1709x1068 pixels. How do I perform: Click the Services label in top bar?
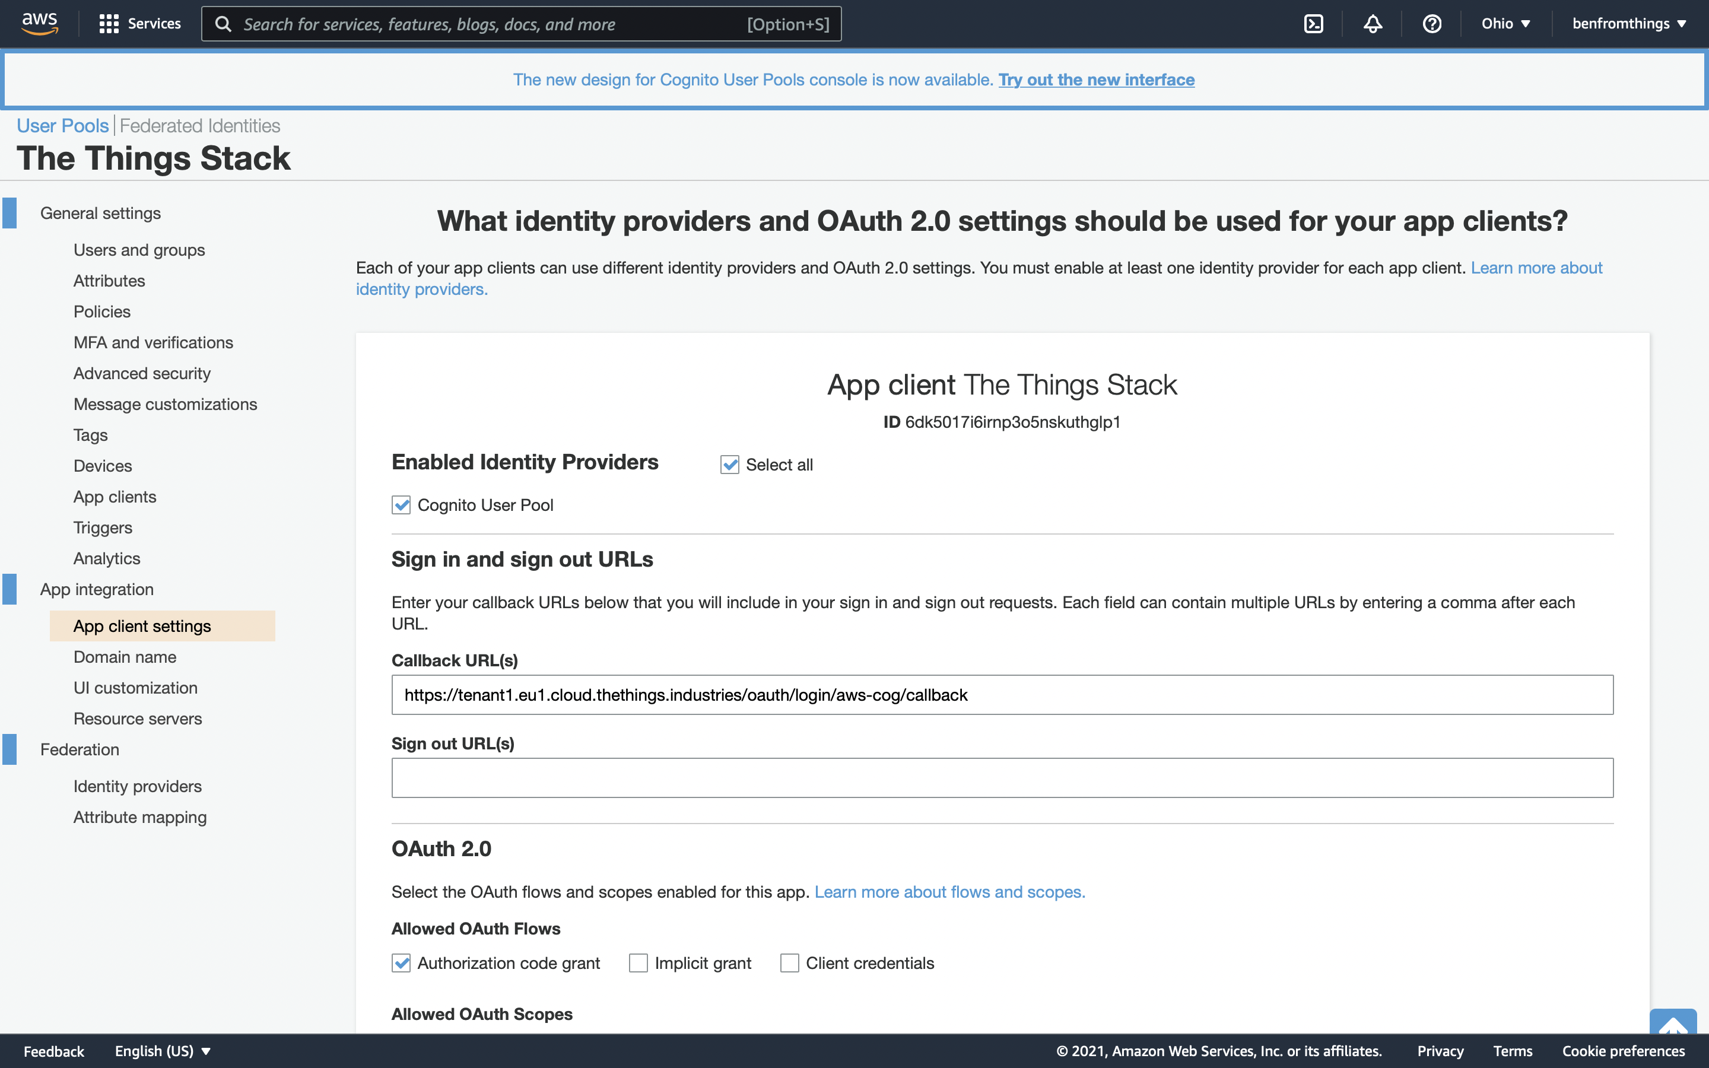(154, 24)
